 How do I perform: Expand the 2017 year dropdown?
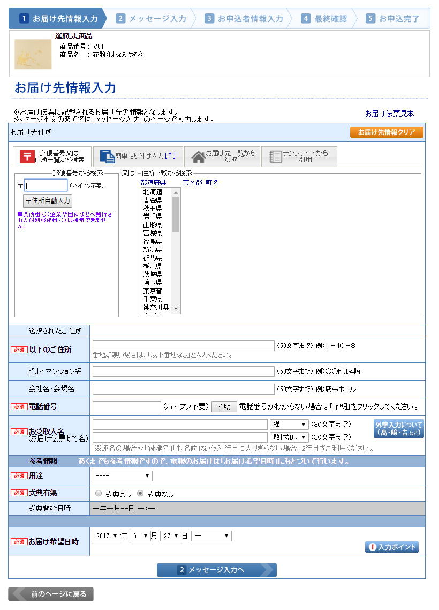(106, 535)
